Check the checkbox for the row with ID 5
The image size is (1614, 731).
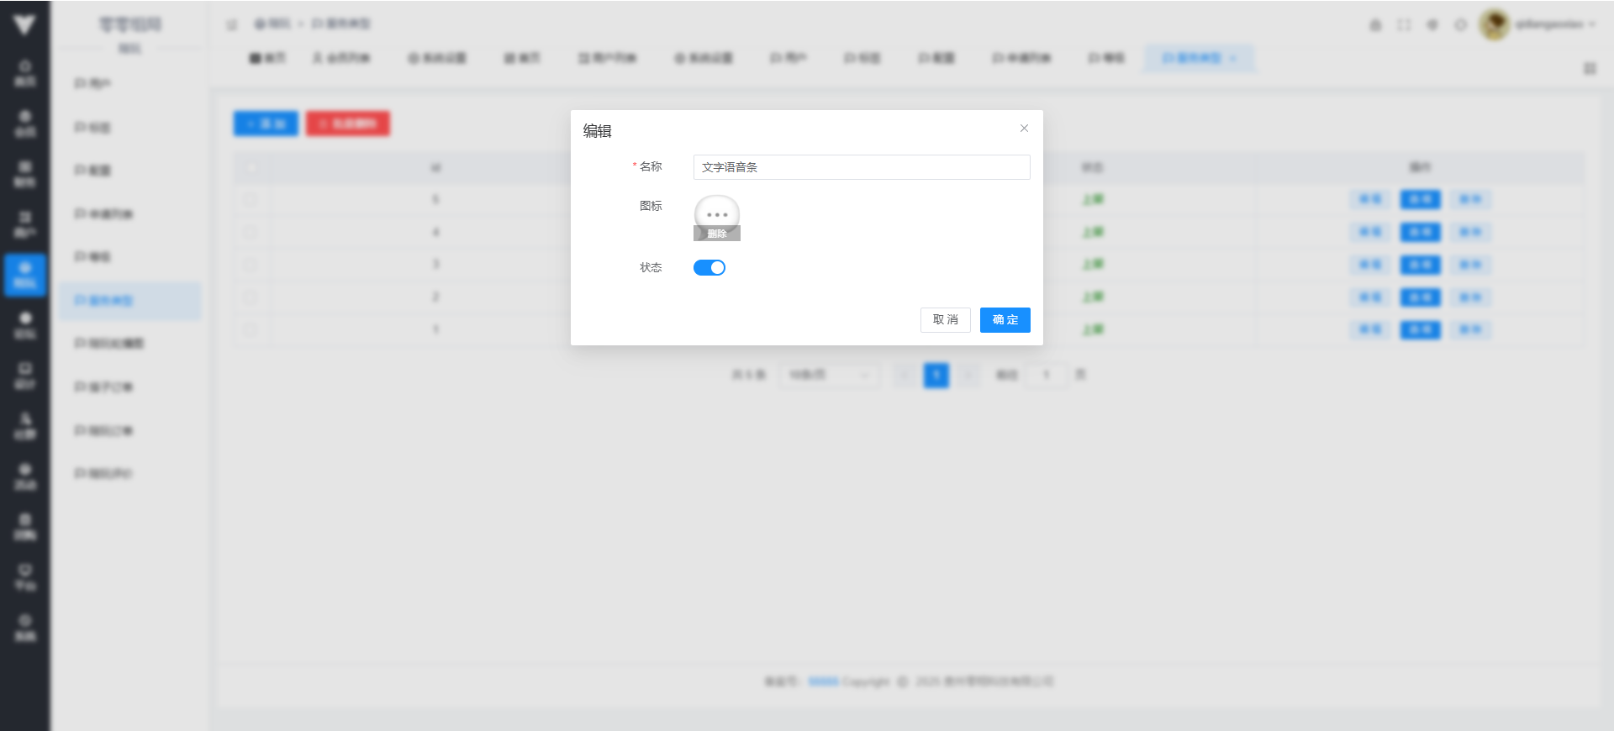(251, 200)
